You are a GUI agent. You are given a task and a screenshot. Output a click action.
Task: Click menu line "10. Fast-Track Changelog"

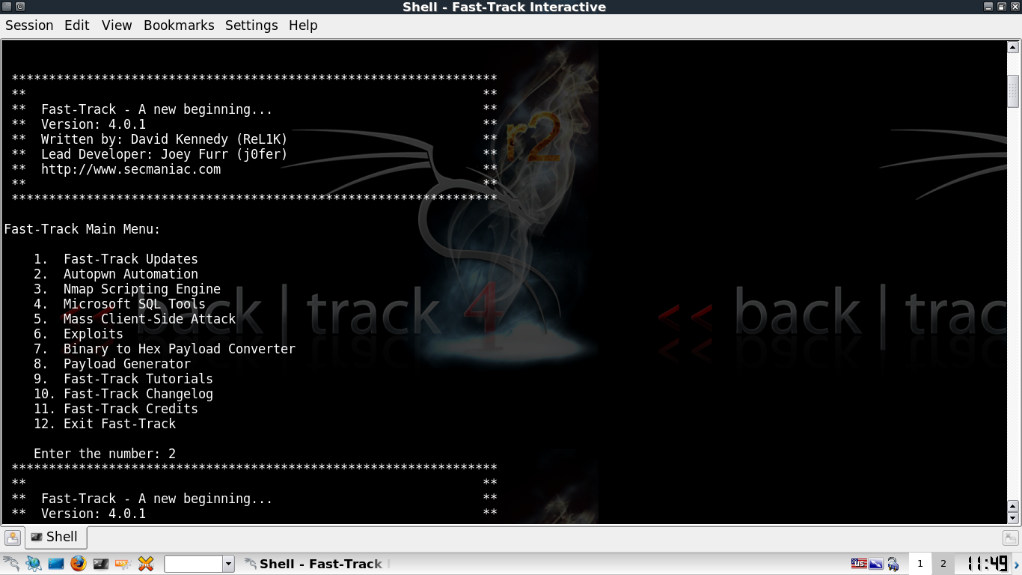click(x=123, y=394)
